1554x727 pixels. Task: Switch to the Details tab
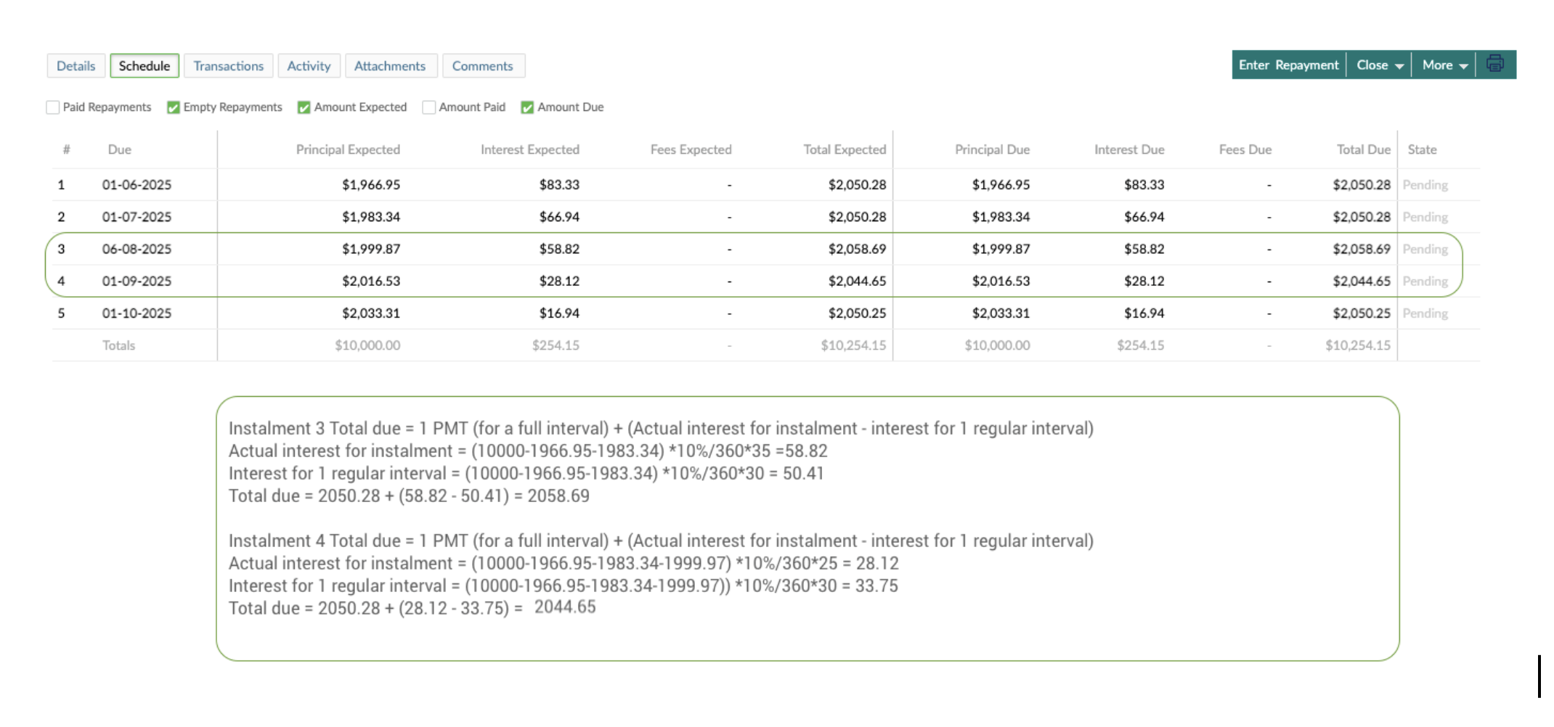(x=76, y=66)
